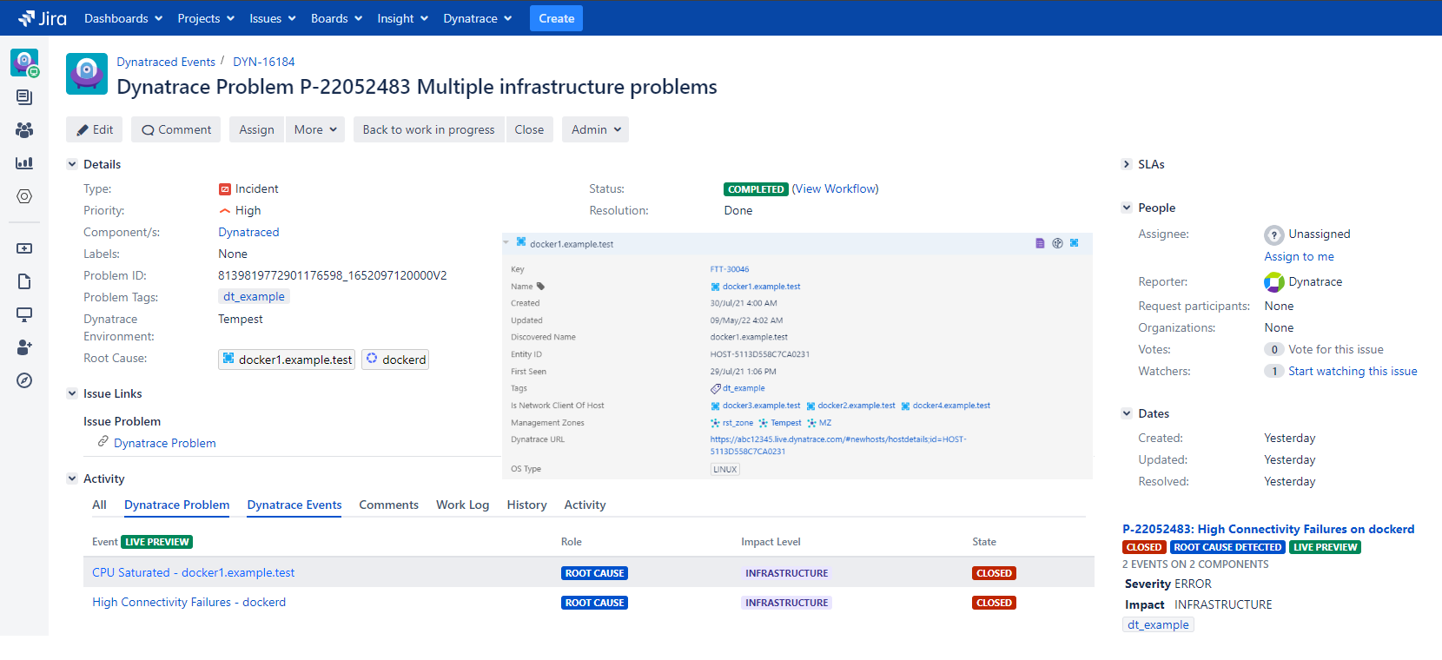
Task: Open the Issues dropdown menu
Action: pos(273,18)
